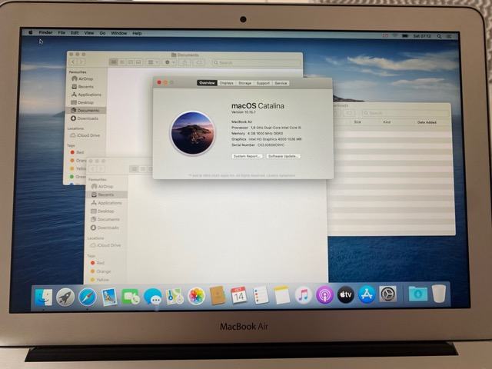Open the Edit menu
492x369 pixels.
click(x=75, y=32)
